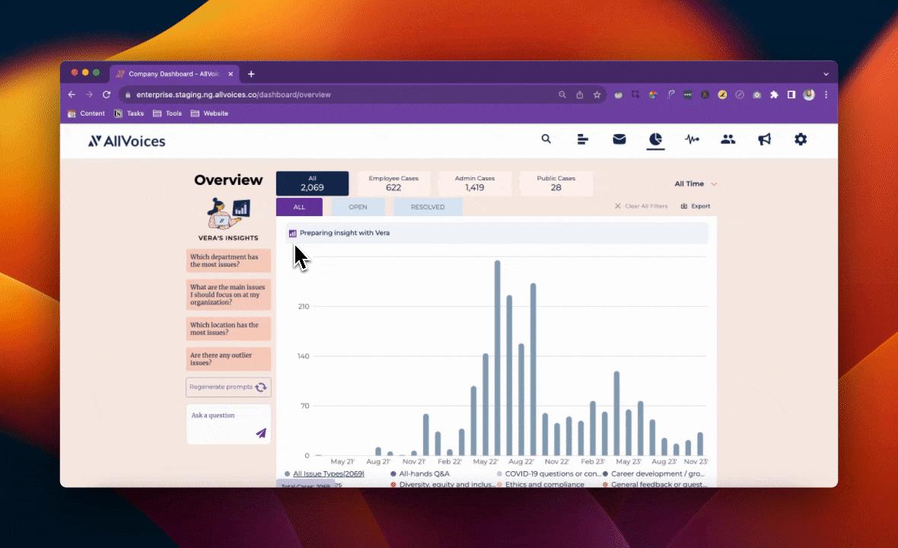
Task: Open the Chrome three-dot menu
Action: pos(826,95)
